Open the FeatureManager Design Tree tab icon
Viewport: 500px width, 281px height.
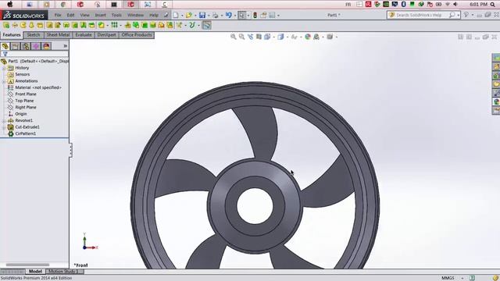(5, 46)
